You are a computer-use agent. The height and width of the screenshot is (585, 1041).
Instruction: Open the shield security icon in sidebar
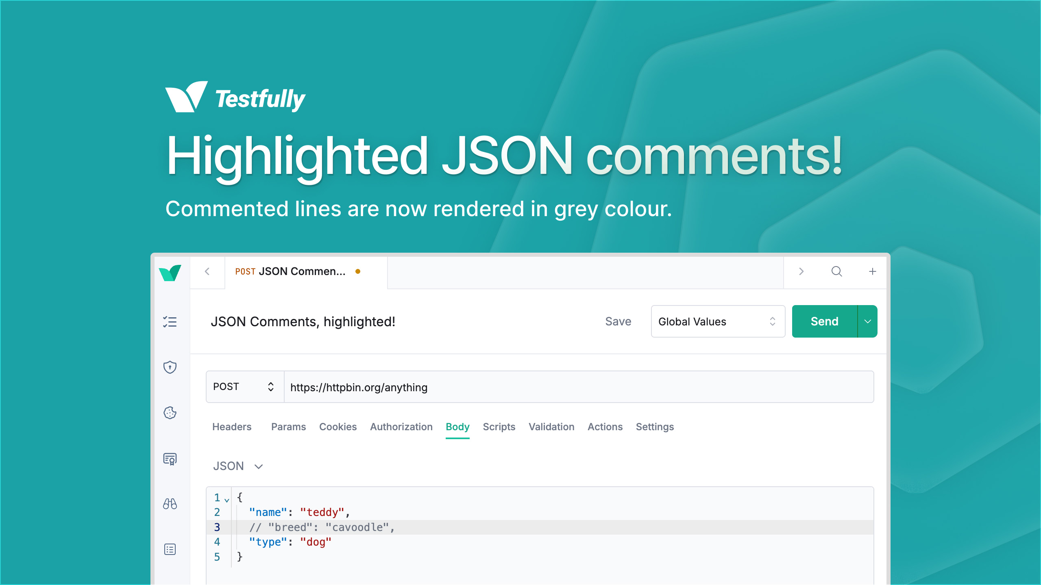tap(170, 367)
